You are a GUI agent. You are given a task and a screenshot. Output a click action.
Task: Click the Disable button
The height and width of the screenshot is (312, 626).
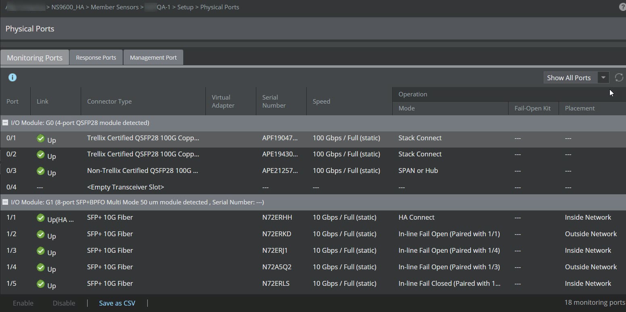[x=64, y=303]
